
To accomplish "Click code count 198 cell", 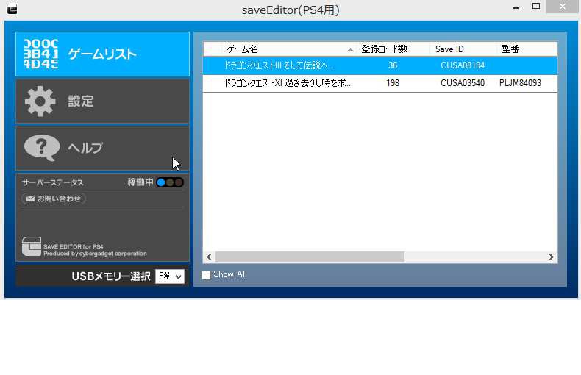I will coord(393,83).
